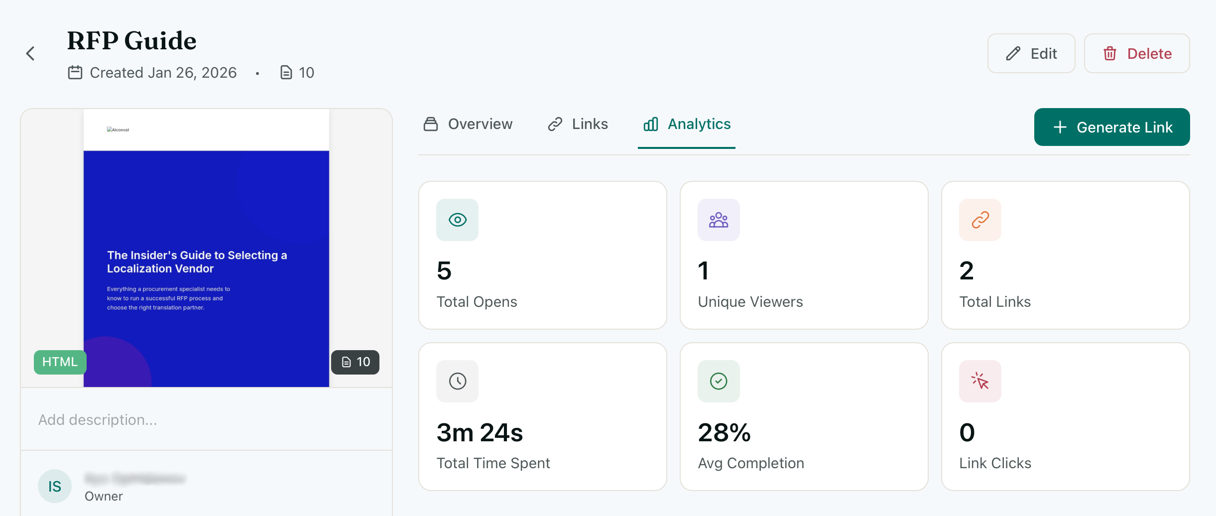Click the link icon on Total Links card
This screenshot has height=516, width=1216.
pos(979,220)
